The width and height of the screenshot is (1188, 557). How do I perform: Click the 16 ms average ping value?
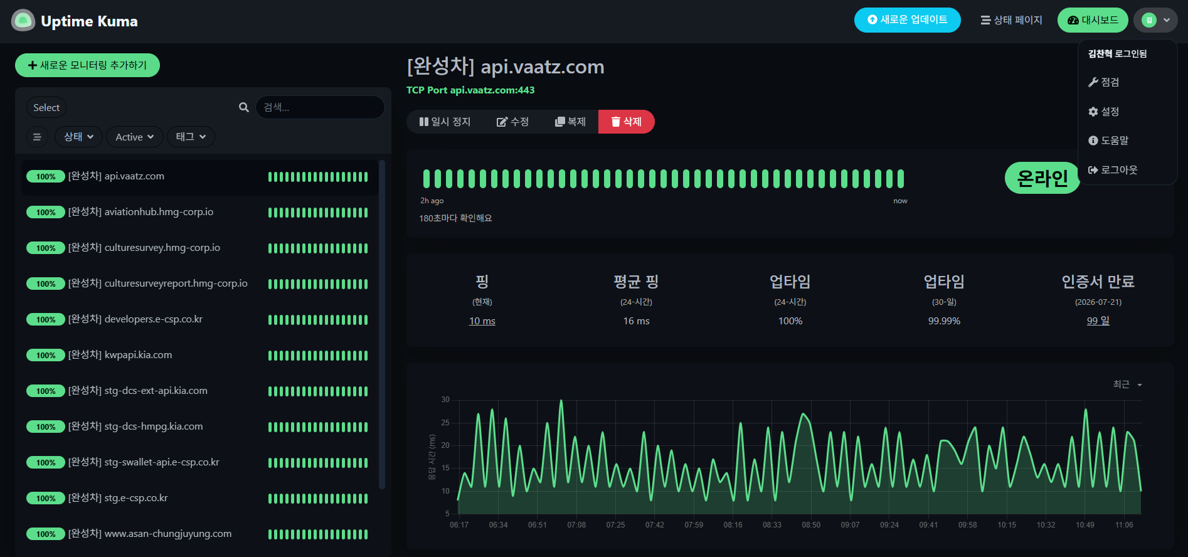(636, 321)
